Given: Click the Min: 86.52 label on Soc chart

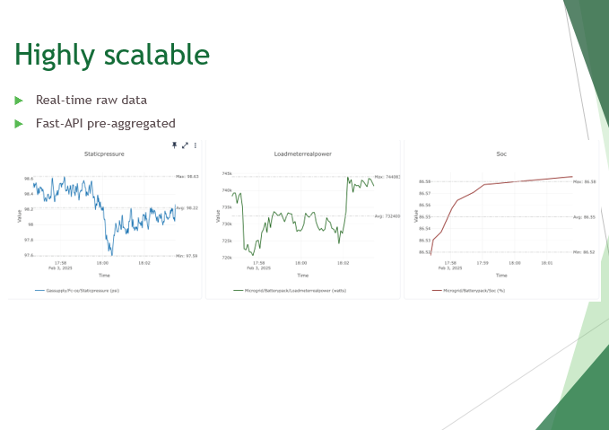Looking at the screenshot, I should pyautogui.click(x=584, y=252).
